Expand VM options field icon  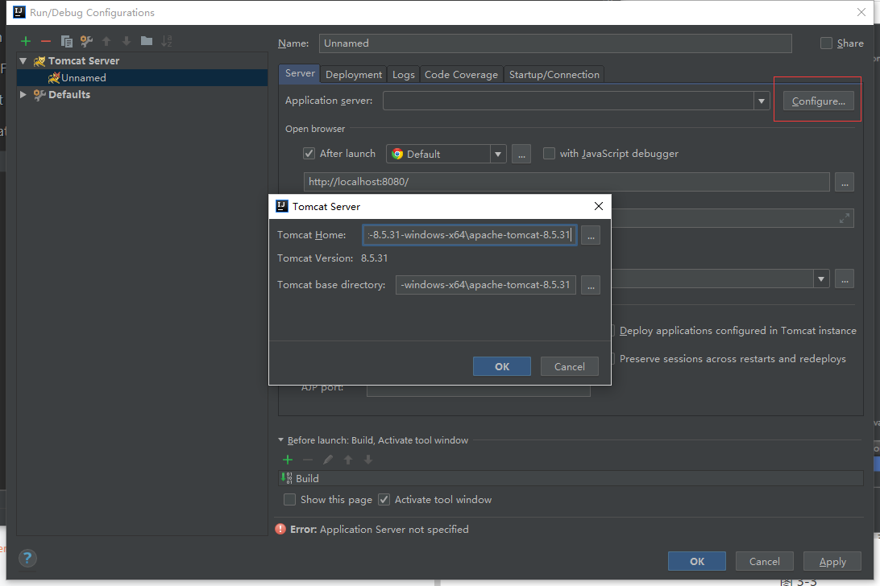coord(844,219)
